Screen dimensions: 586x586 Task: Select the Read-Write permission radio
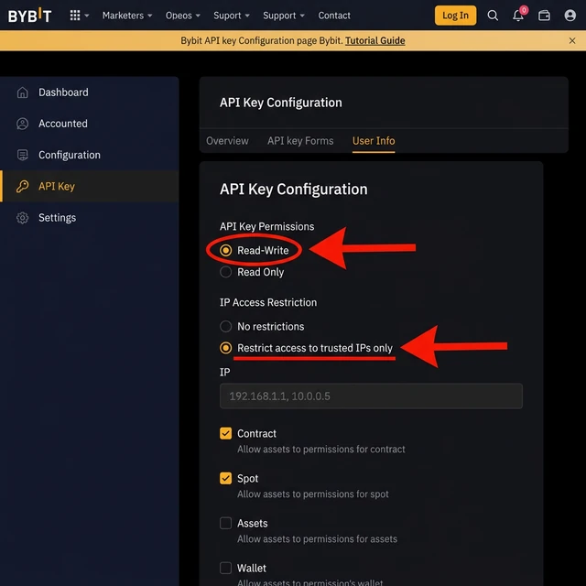click(226, 250)
